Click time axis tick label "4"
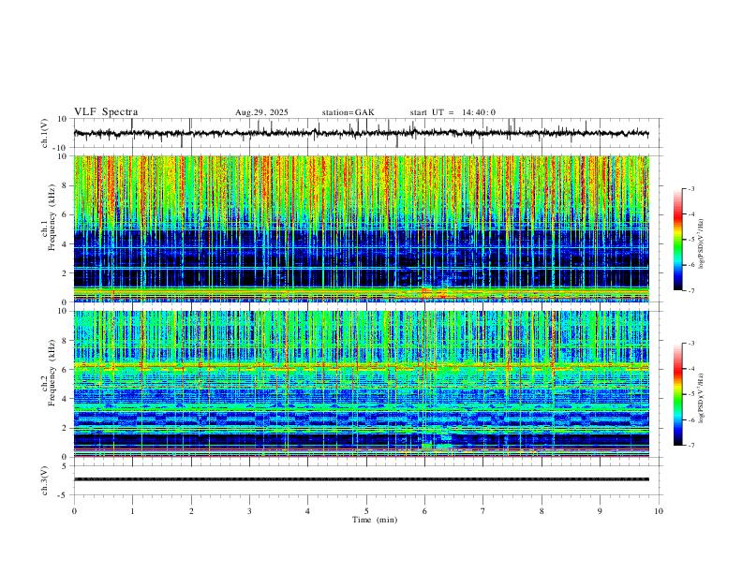Screen dimensions: 742x573 point(308,511)
